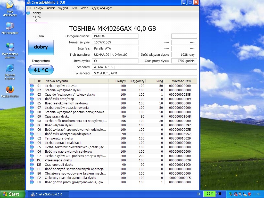Screen dimensions: 264x198
Task: Click the PL language indicator in taskbar
Action: (x=199, y=194)
